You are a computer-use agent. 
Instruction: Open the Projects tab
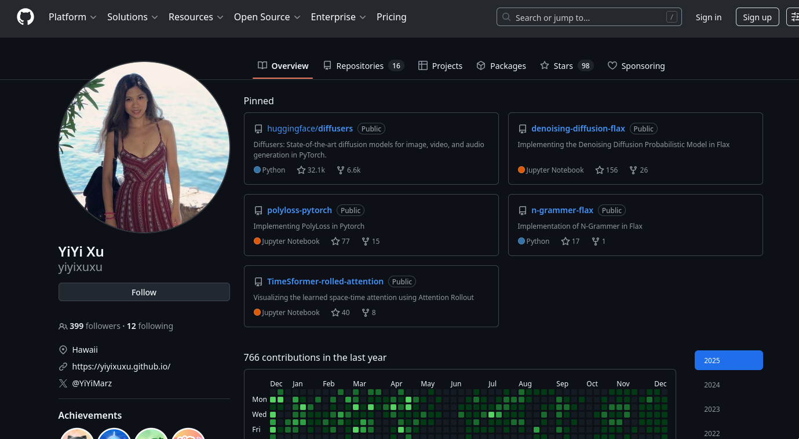pos(440,65)
